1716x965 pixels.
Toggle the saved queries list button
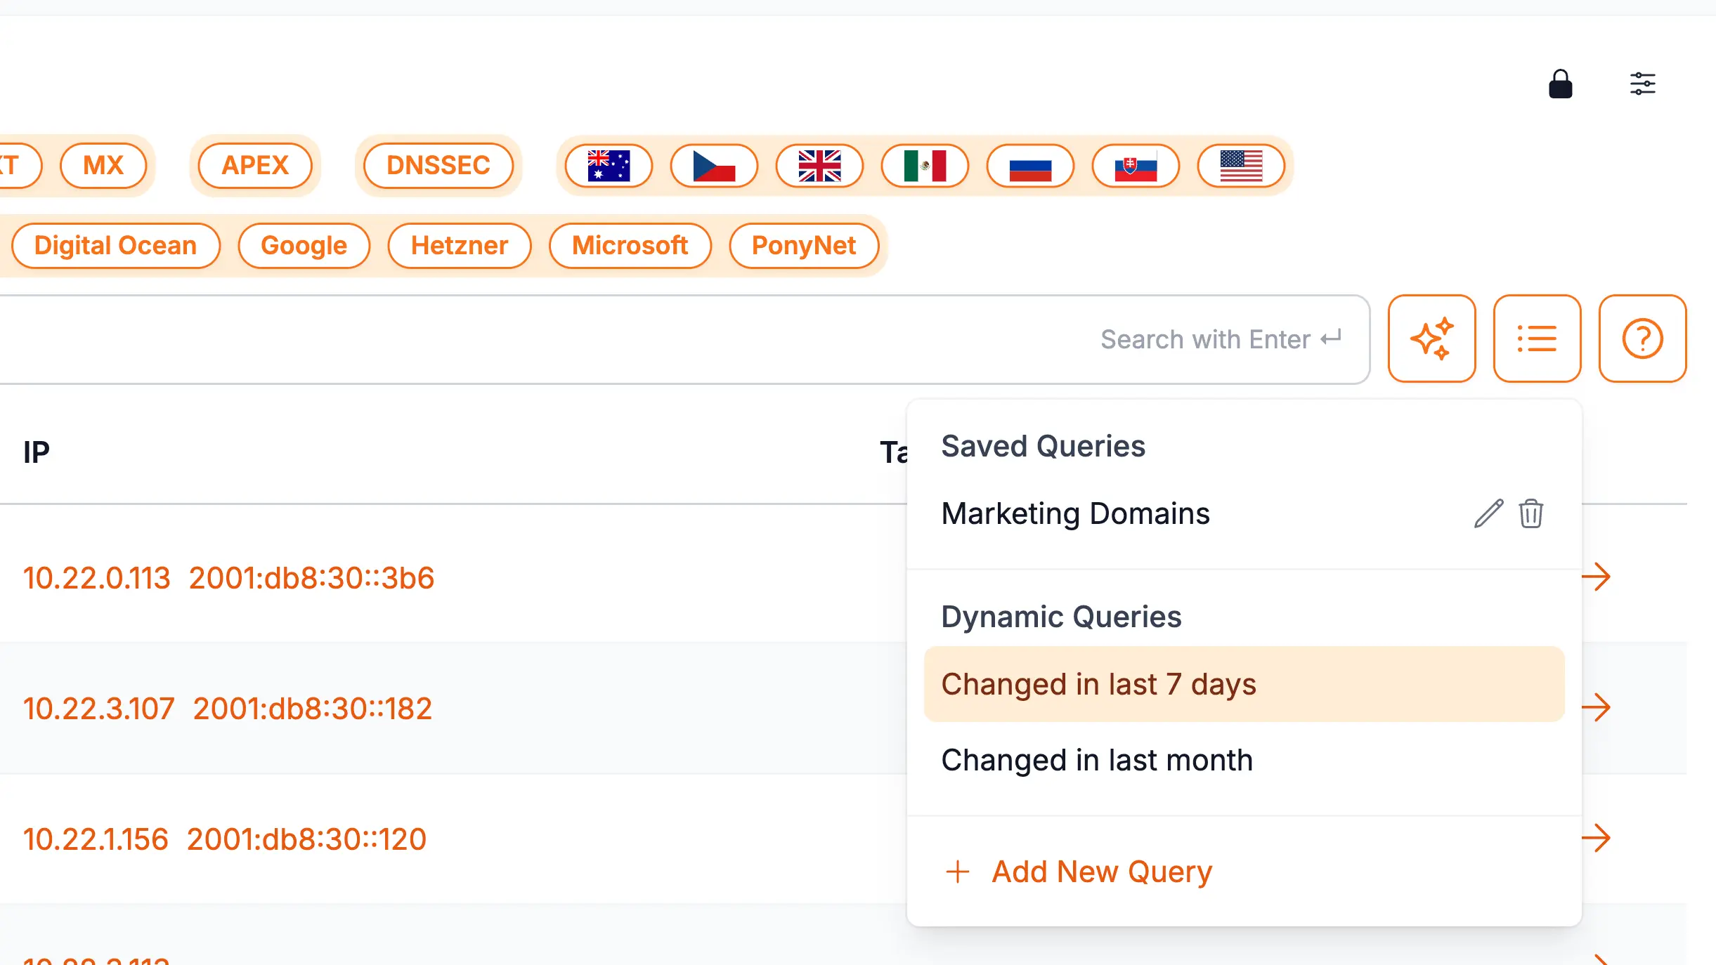pos(1537,339)
